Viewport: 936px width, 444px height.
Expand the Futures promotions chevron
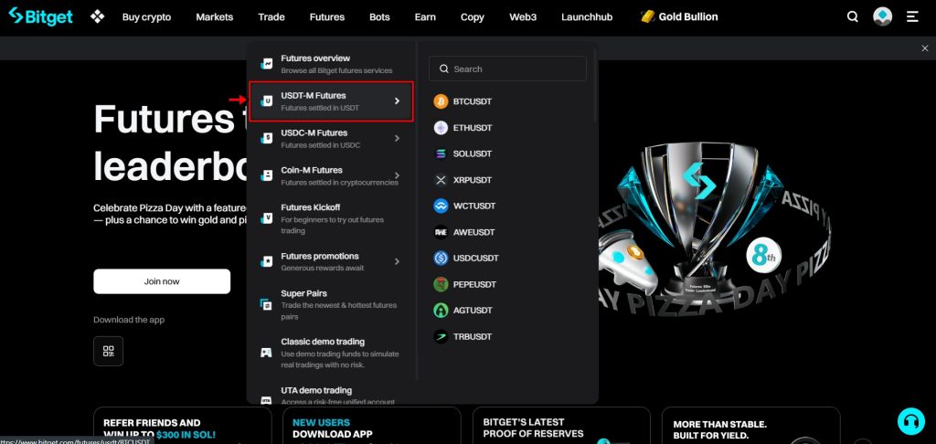pyautogui.click(x=397, y=261)
